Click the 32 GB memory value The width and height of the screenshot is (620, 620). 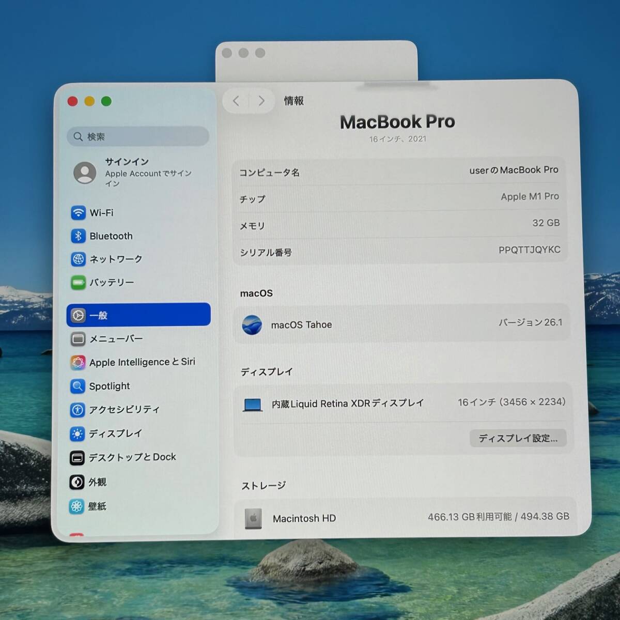click(x=546, y=223)
